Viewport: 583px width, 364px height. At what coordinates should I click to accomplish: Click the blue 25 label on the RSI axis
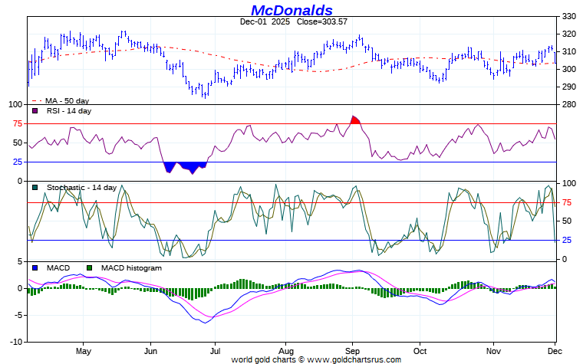coord(18,162)
